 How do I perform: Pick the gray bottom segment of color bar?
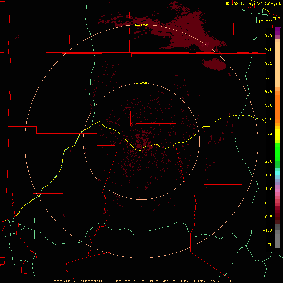point(278,241)
